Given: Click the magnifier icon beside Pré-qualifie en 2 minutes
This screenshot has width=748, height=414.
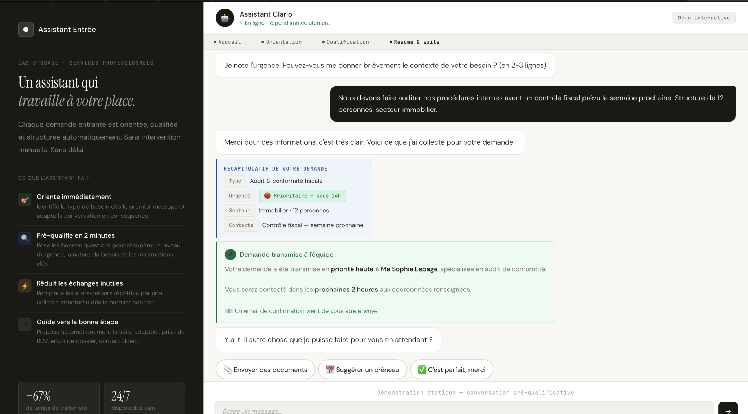Looking at the screenshot, I should click(x=25, y=238).
